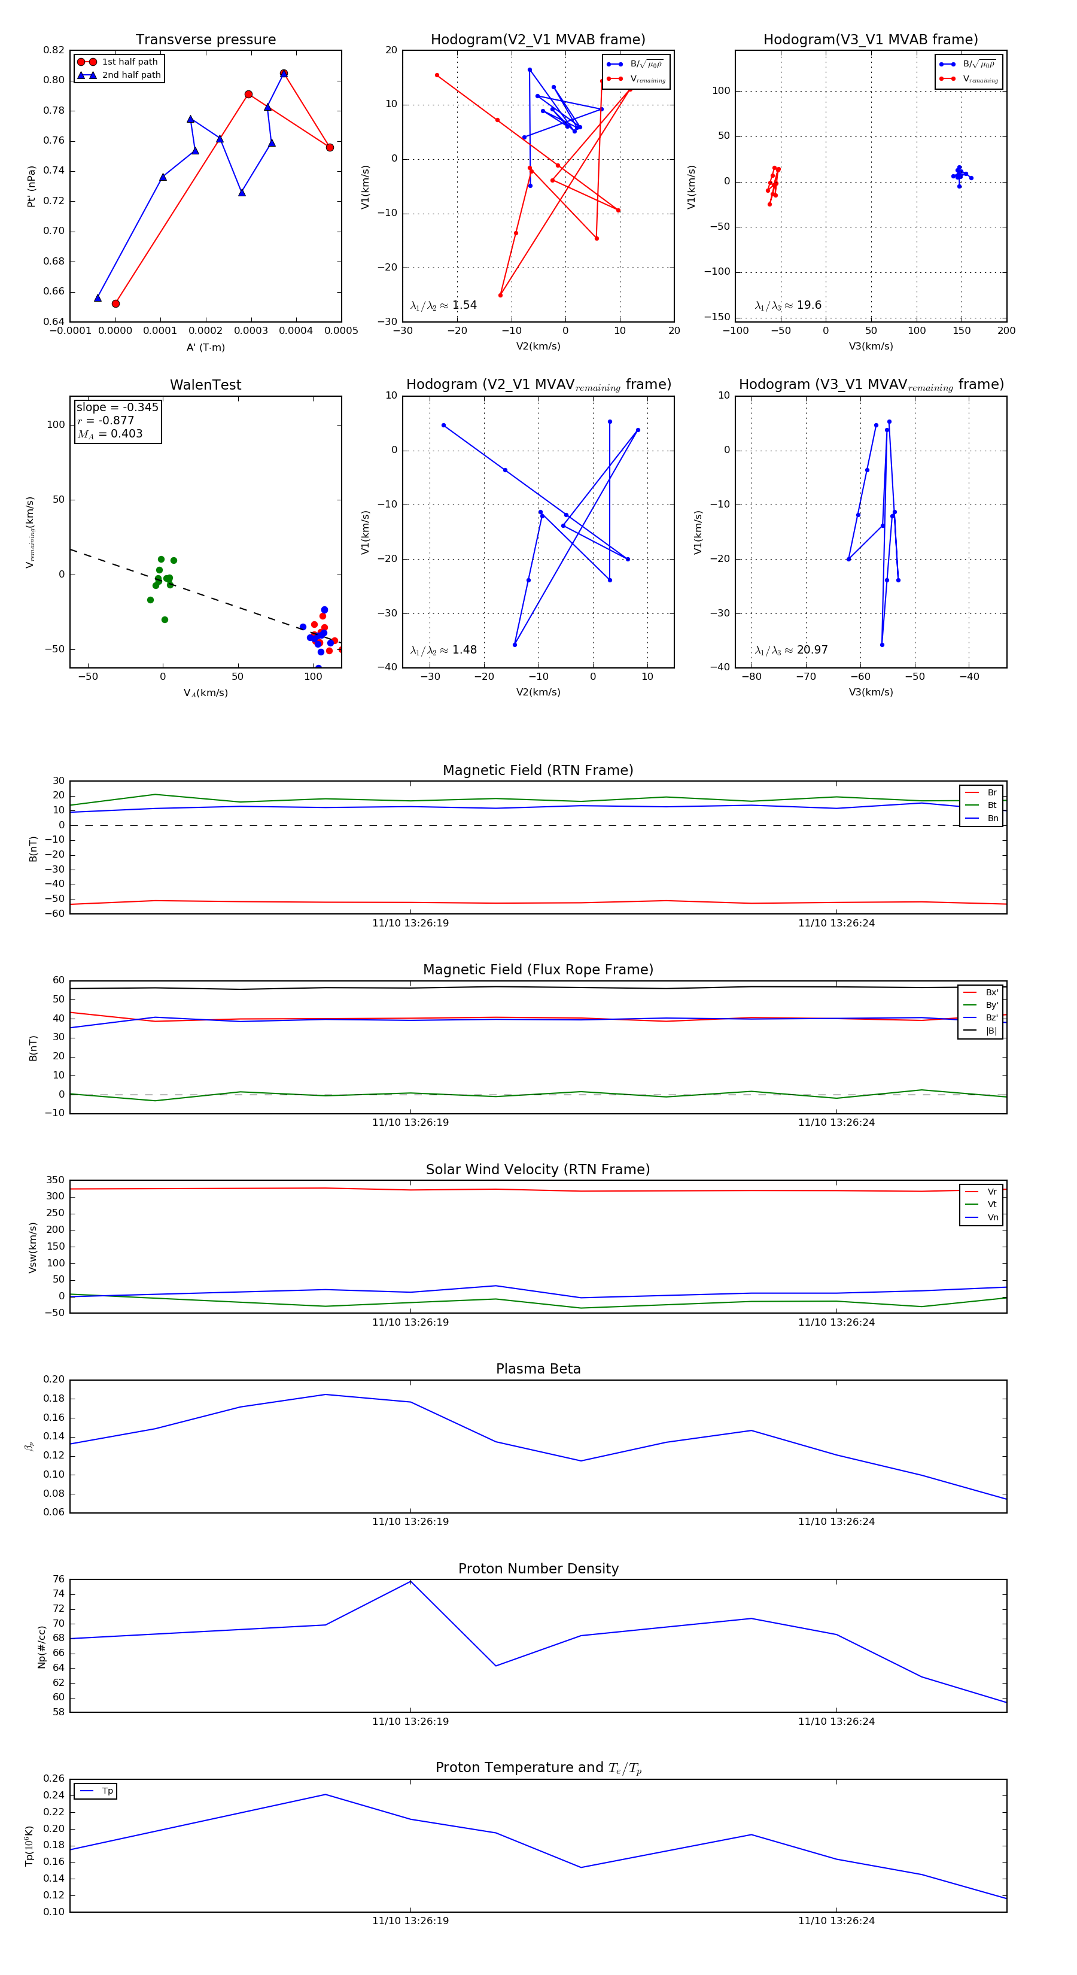Click the 'Vr' legend entry
Viewport: 1077px width, 1975px height.
point(982,1192)
